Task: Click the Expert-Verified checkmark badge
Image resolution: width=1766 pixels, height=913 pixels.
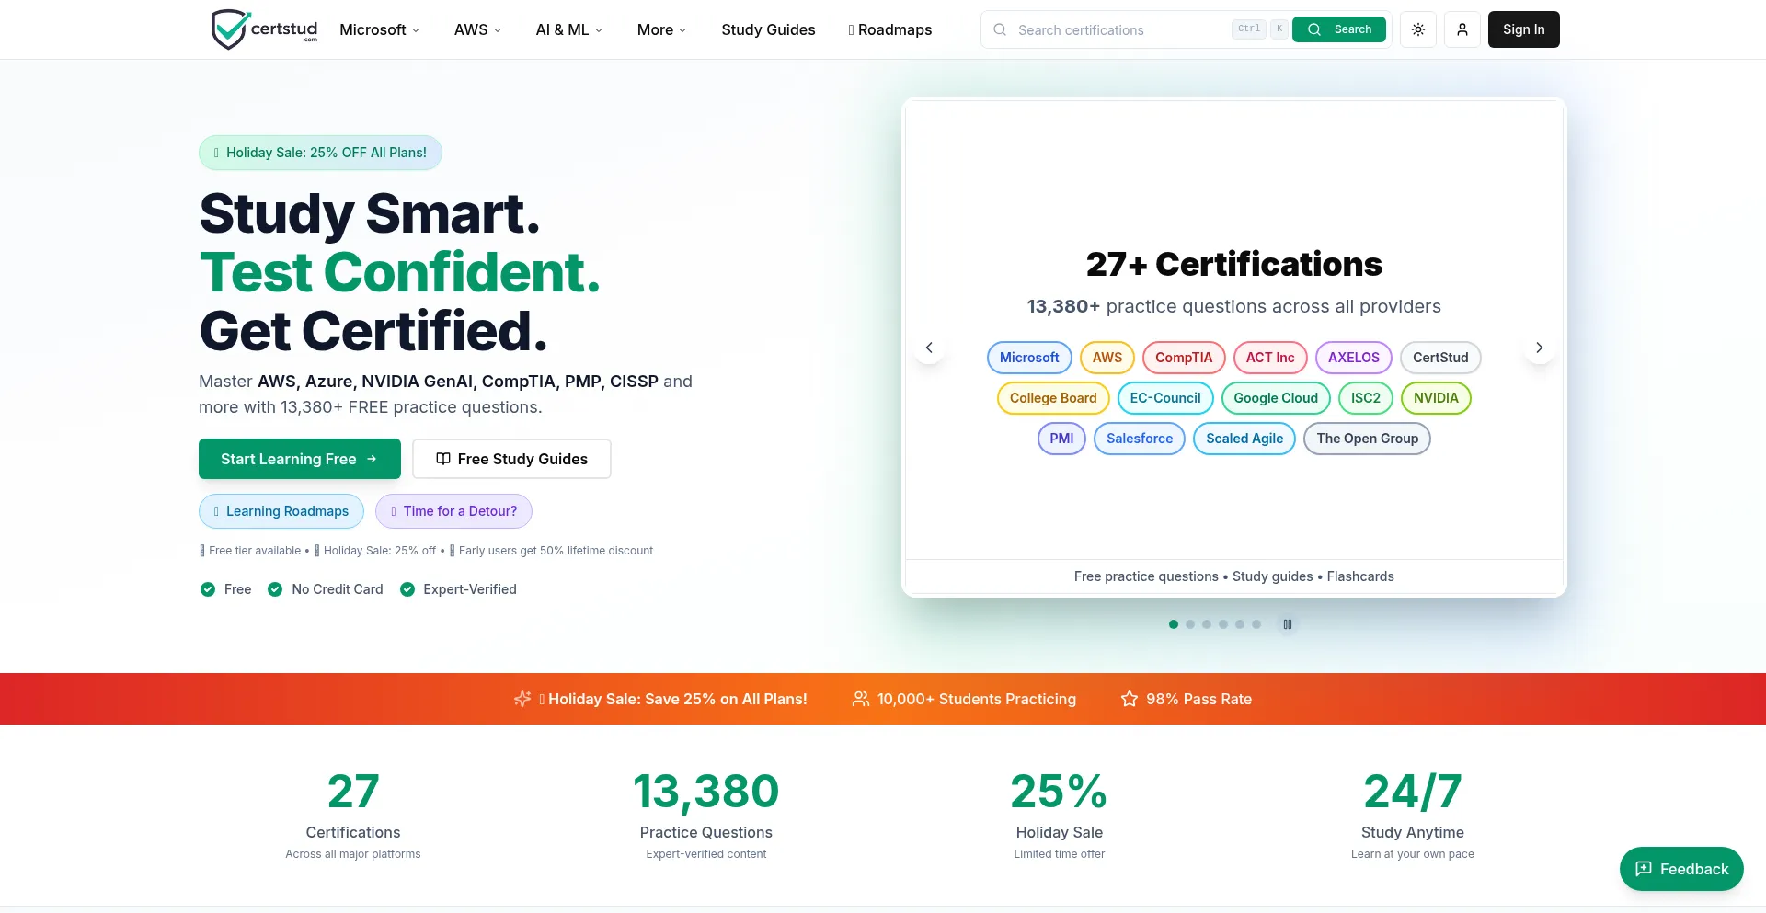Action: tap(407, 589)
